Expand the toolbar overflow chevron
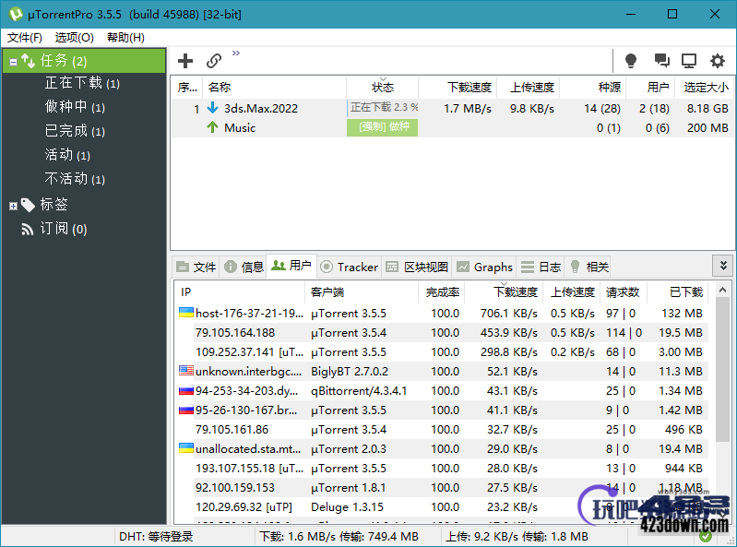This screenshot has height=547, width=737. [x=236, y=53]
